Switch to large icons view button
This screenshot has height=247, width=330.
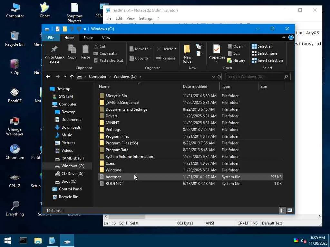coord(290,210)
